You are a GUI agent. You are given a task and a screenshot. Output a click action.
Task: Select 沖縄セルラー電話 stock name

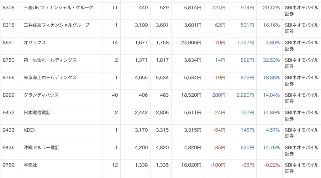tap(42, 148)
